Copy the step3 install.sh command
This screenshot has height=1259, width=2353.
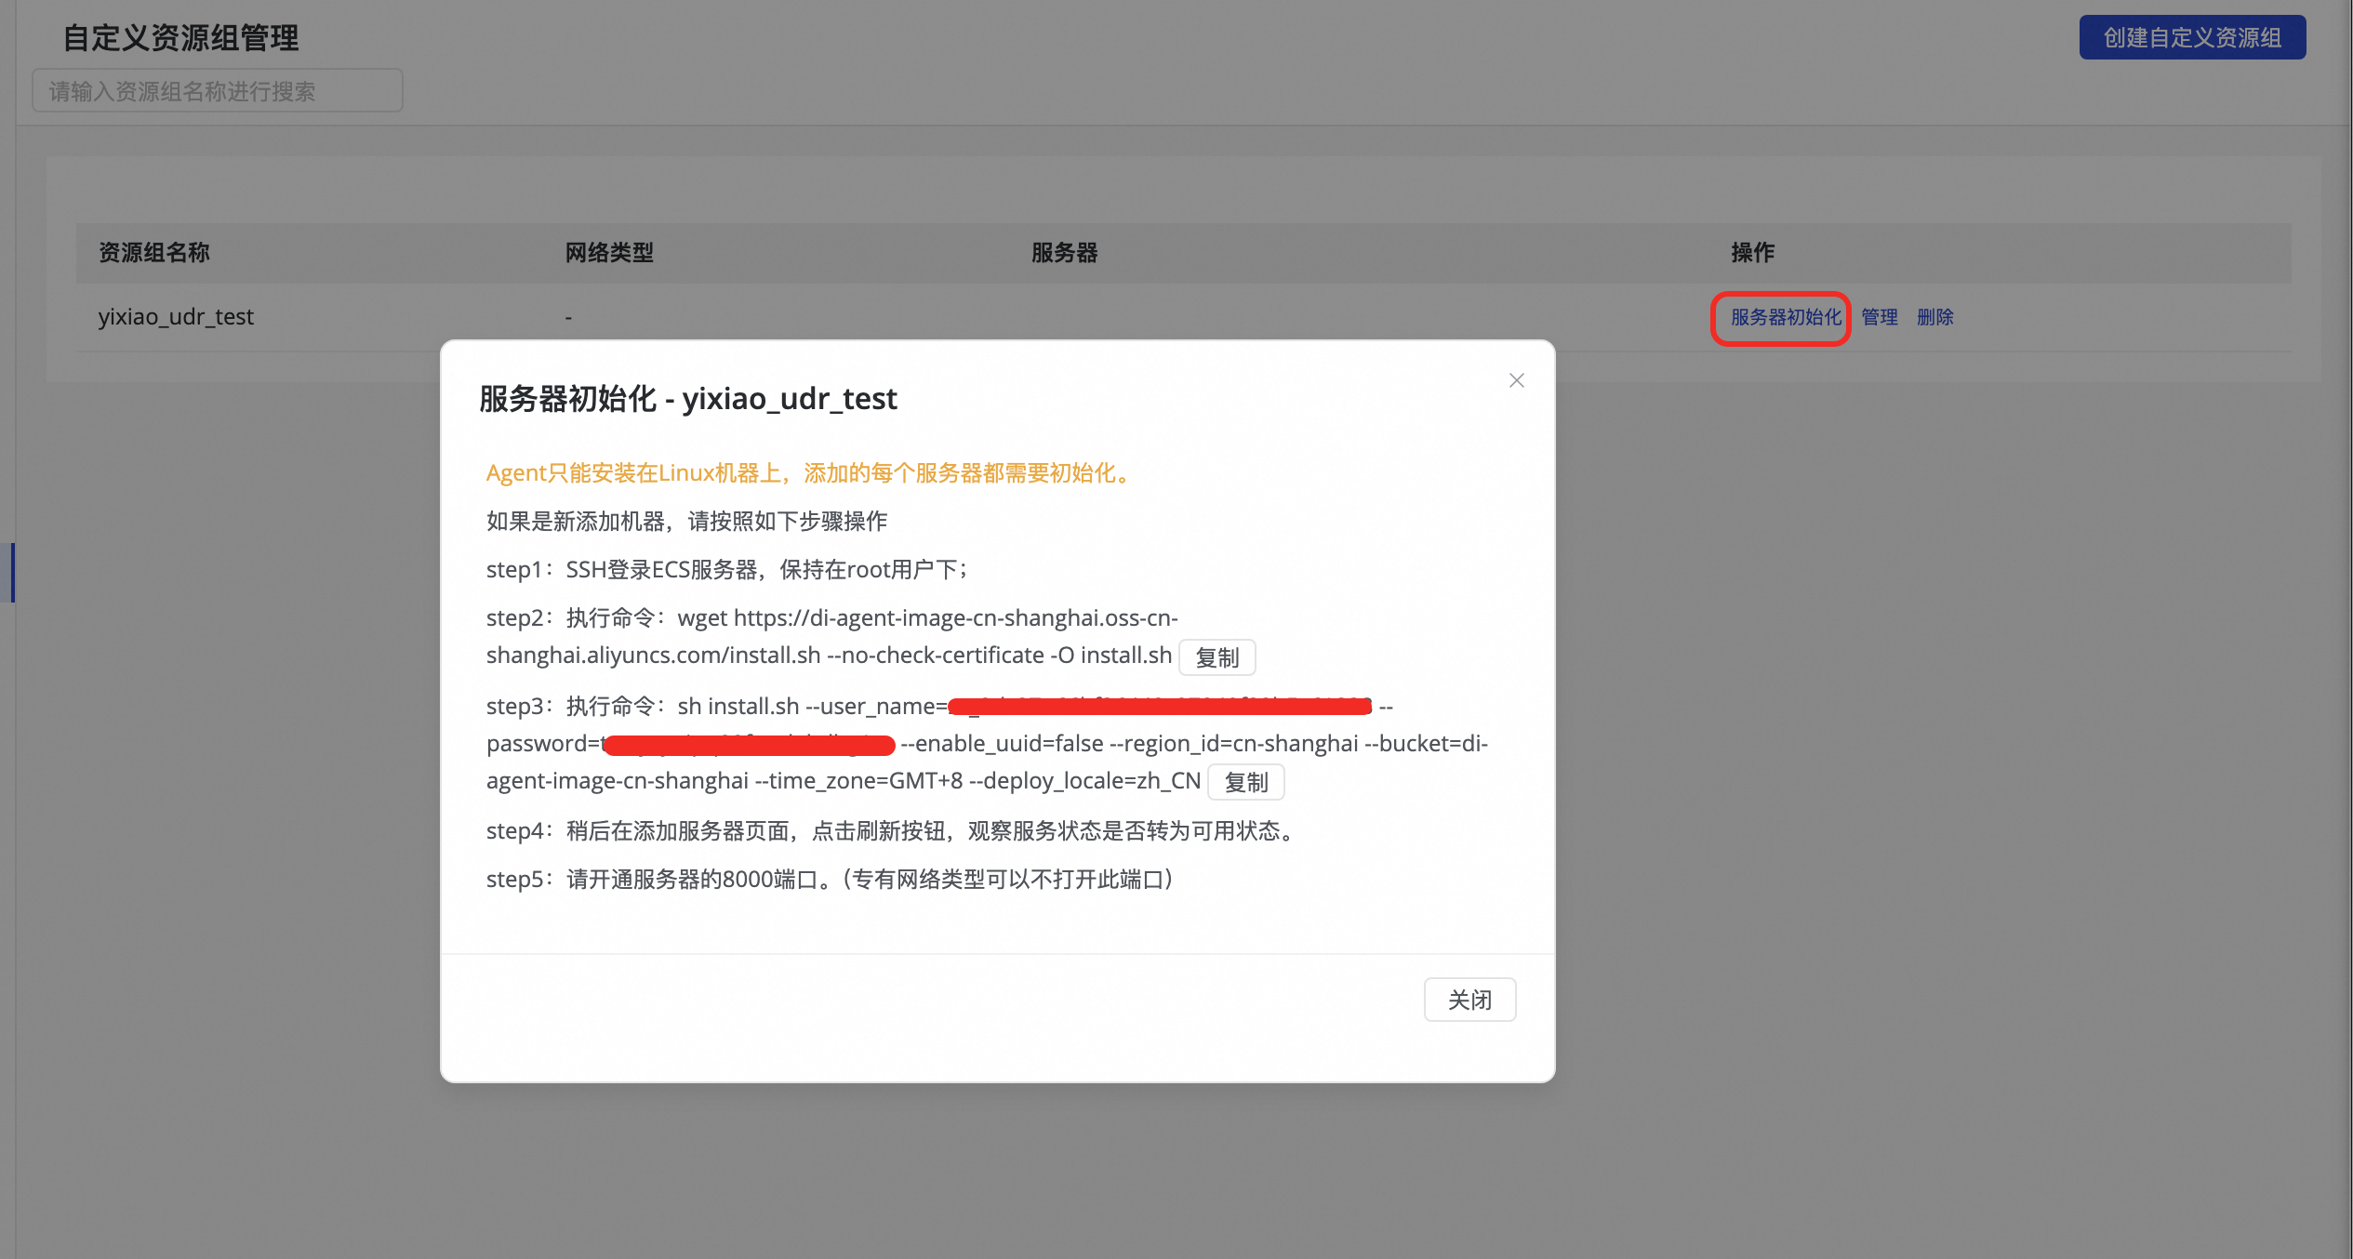[1245, 782]
